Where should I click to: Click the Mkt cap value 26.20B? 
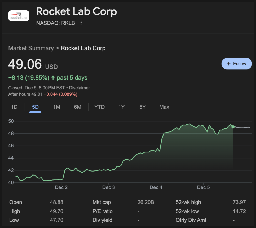(145, 202)
